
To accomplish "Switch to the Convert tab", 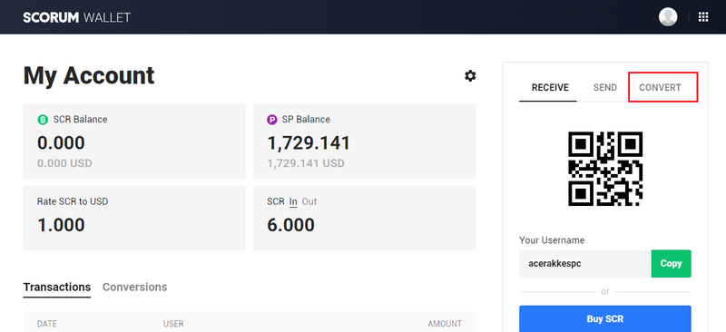I will [x=660, y=87].
